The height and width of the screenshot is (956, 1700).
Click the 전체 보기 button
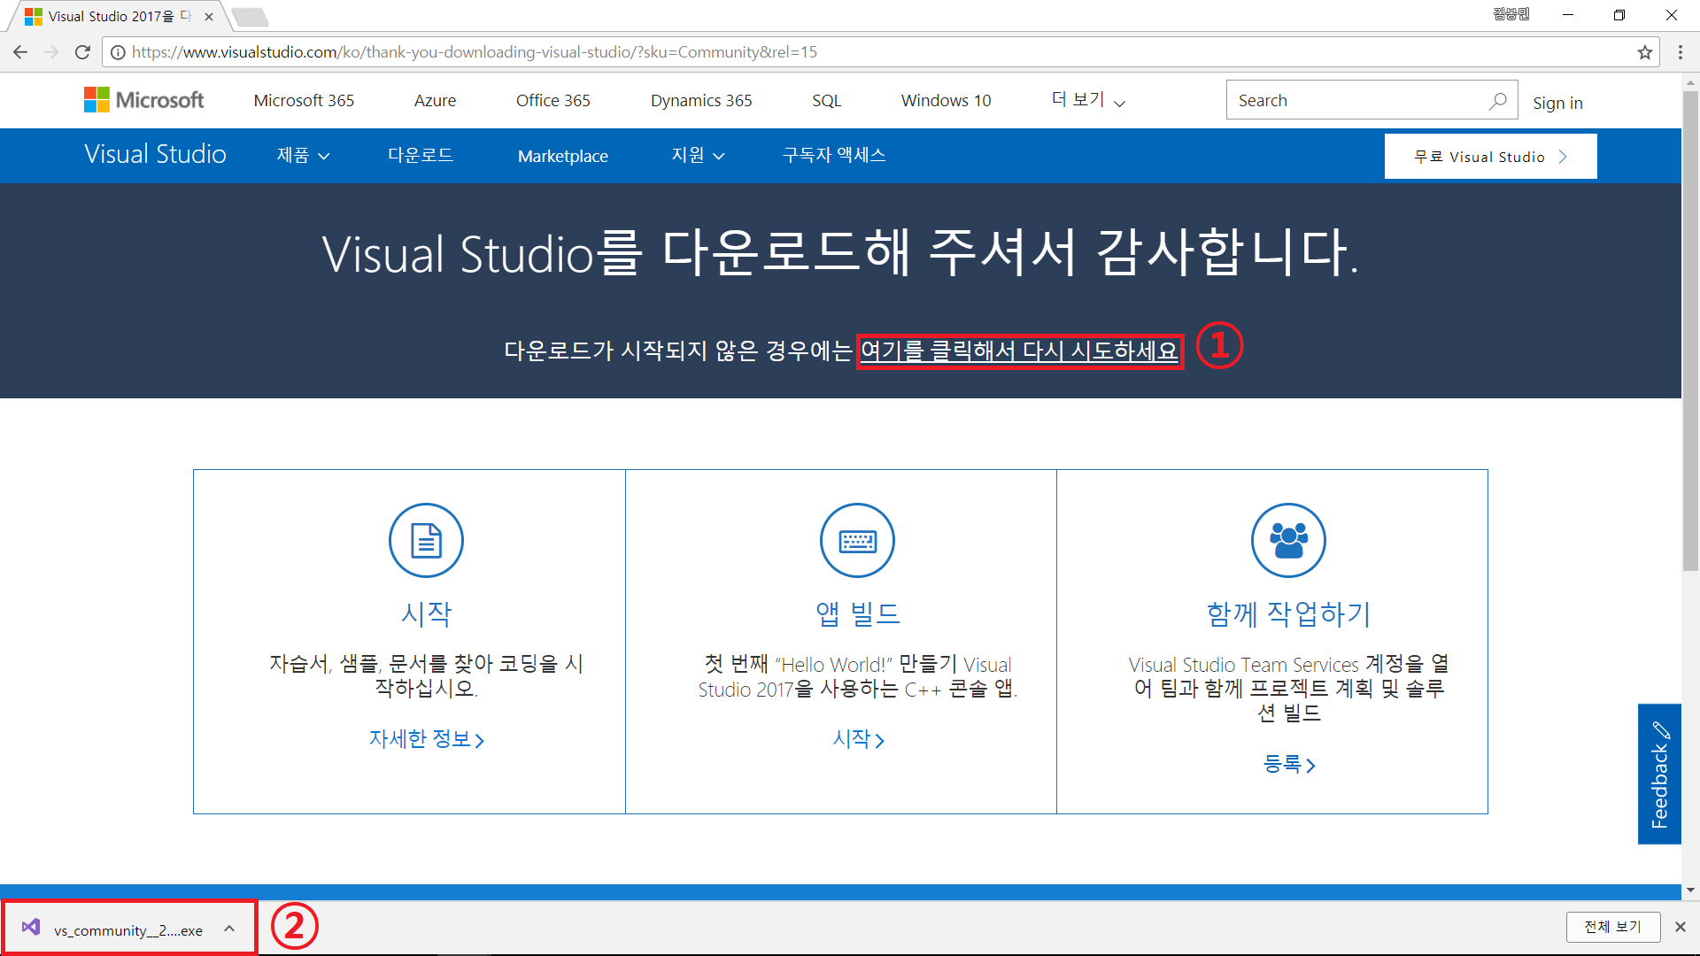pyautogui.click(x=1612, y=927)
